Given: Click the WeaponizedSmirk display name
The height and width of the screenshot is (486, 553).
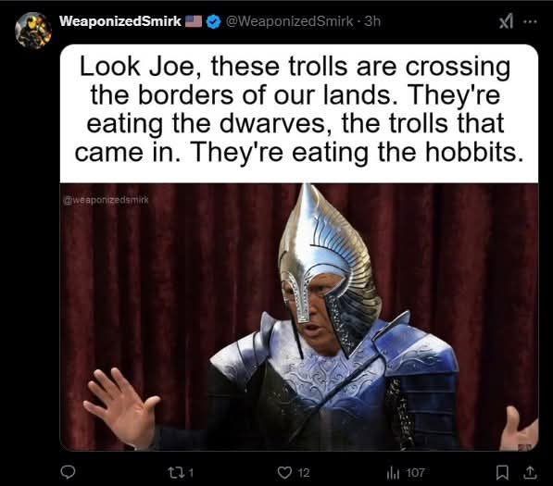Looking at the screenshot, I should point(119,21).
